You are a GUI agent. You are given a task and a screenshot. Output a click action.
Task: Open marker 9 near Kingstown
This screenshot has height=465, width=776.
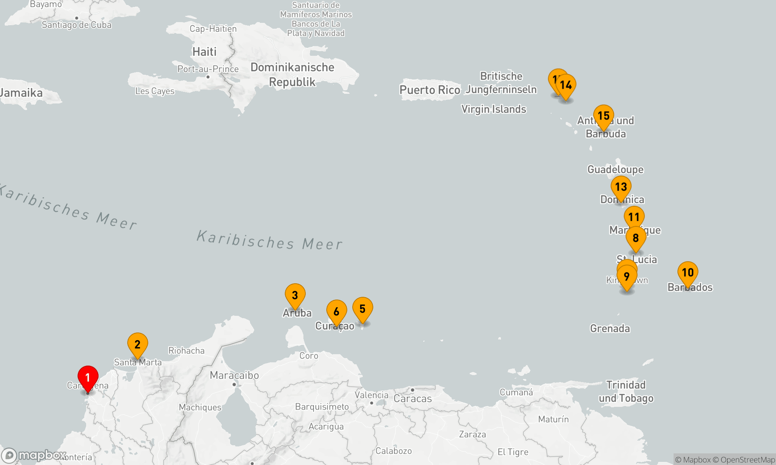click(x=627, y=276)
